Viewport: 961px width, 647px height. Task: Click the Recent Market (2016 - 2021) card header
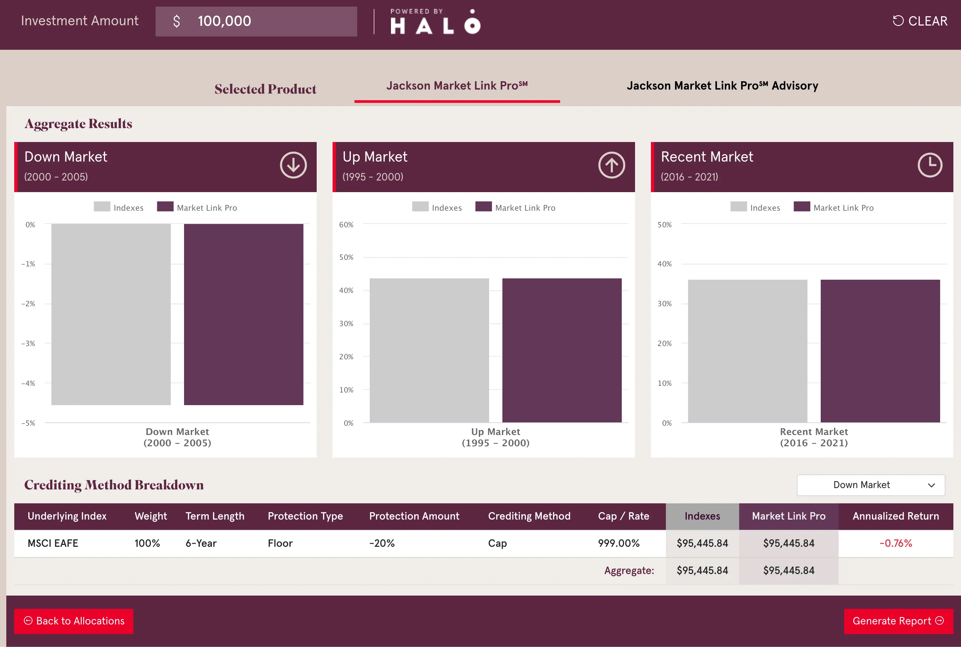point(802,167)
